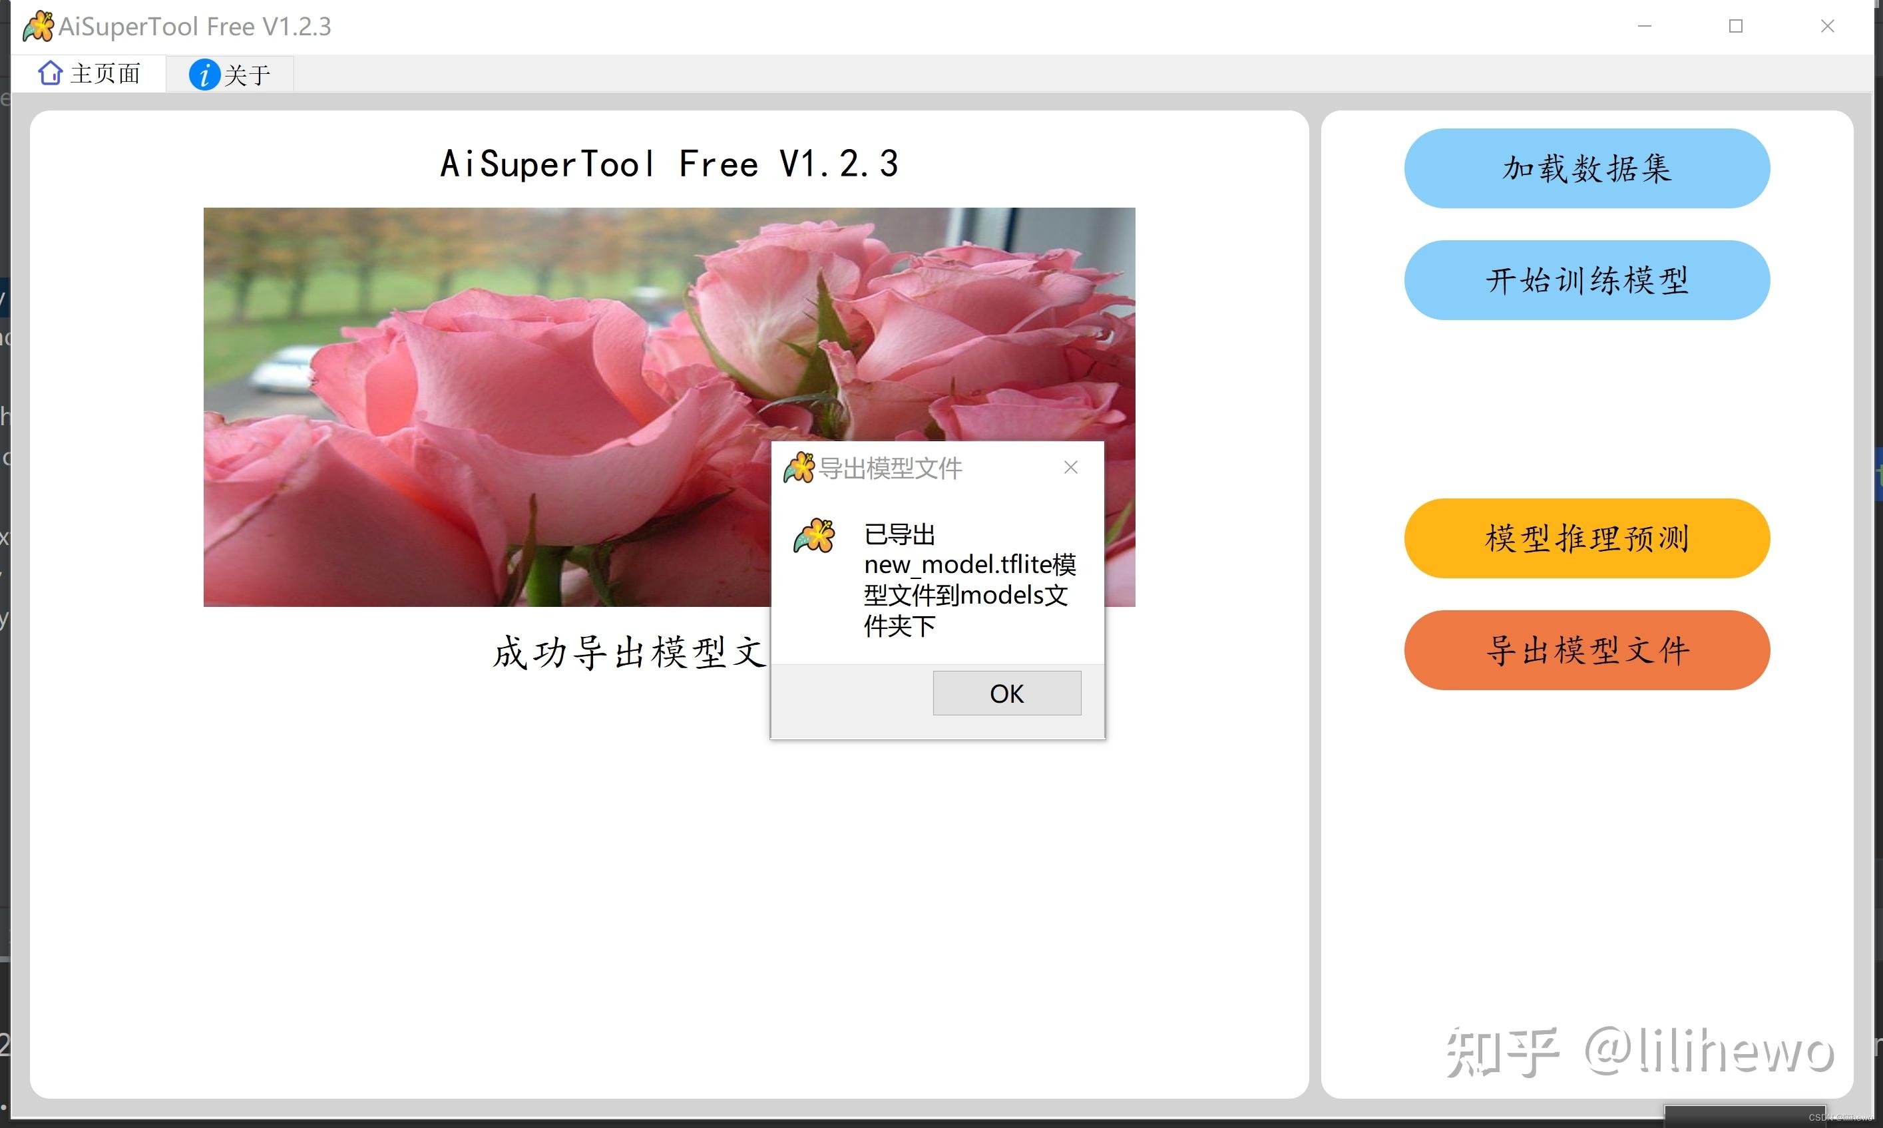The image size is (1883, 1128).
Task: Click the AiSuperTool Free V1.2.3 heading
Action: click(670, 162)
